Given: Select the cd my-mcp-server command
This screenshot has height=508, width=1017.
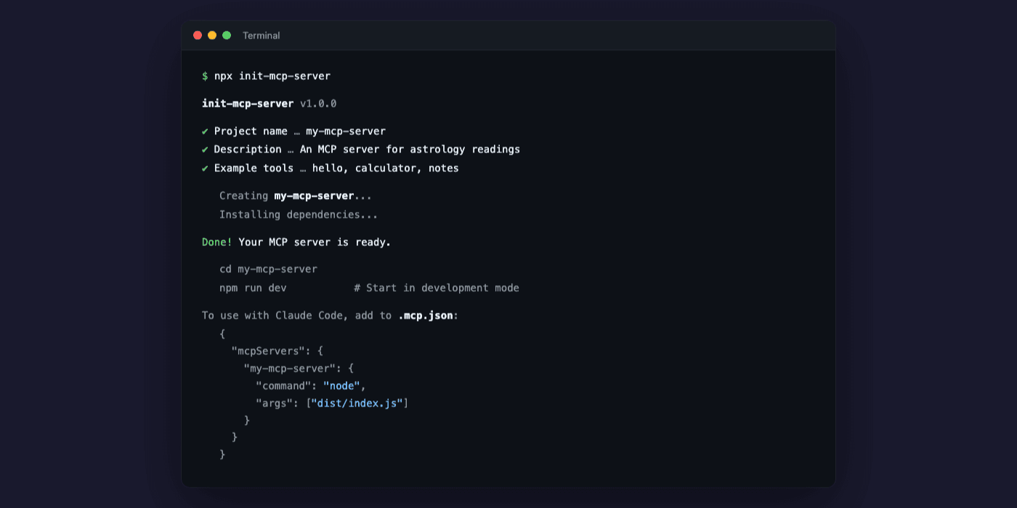Looking at the screenshot, I should pyautogui.click(x=268, y=269).
